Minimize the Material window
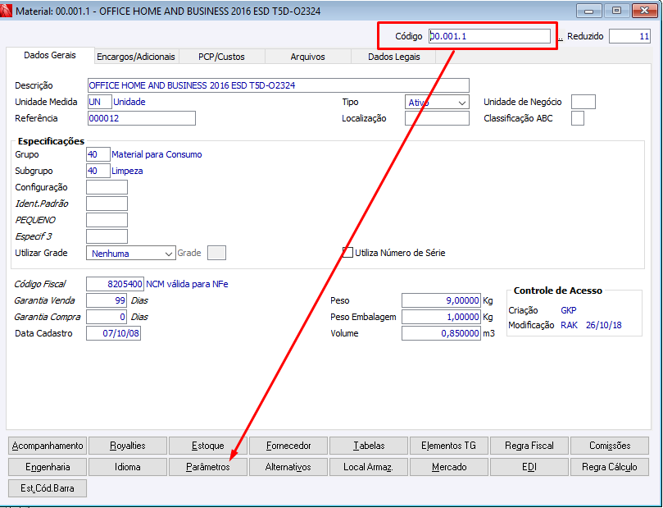The width and height of the screenshot is (663, 508). (x=589, y=11)
